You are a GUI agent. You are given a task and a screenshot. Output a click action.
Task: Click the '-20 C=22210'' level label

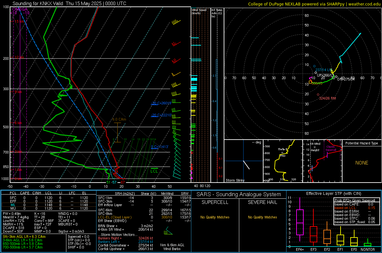(x=161, y=115)
